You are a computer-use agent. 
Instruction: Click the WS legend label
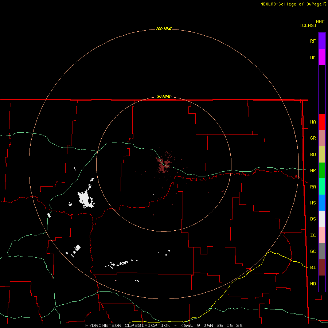pos(313,203)
